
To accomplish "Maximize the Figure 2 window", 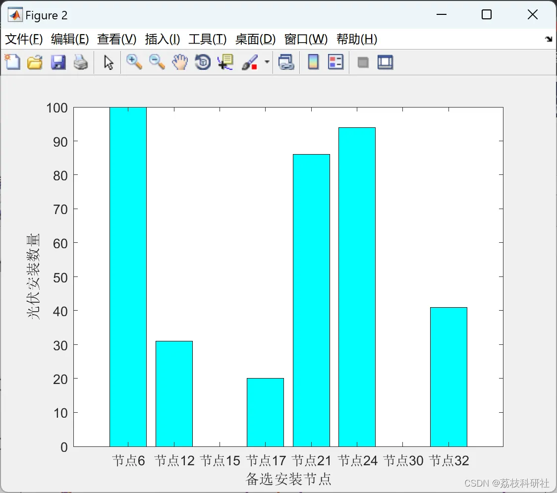I will point(487,14).
